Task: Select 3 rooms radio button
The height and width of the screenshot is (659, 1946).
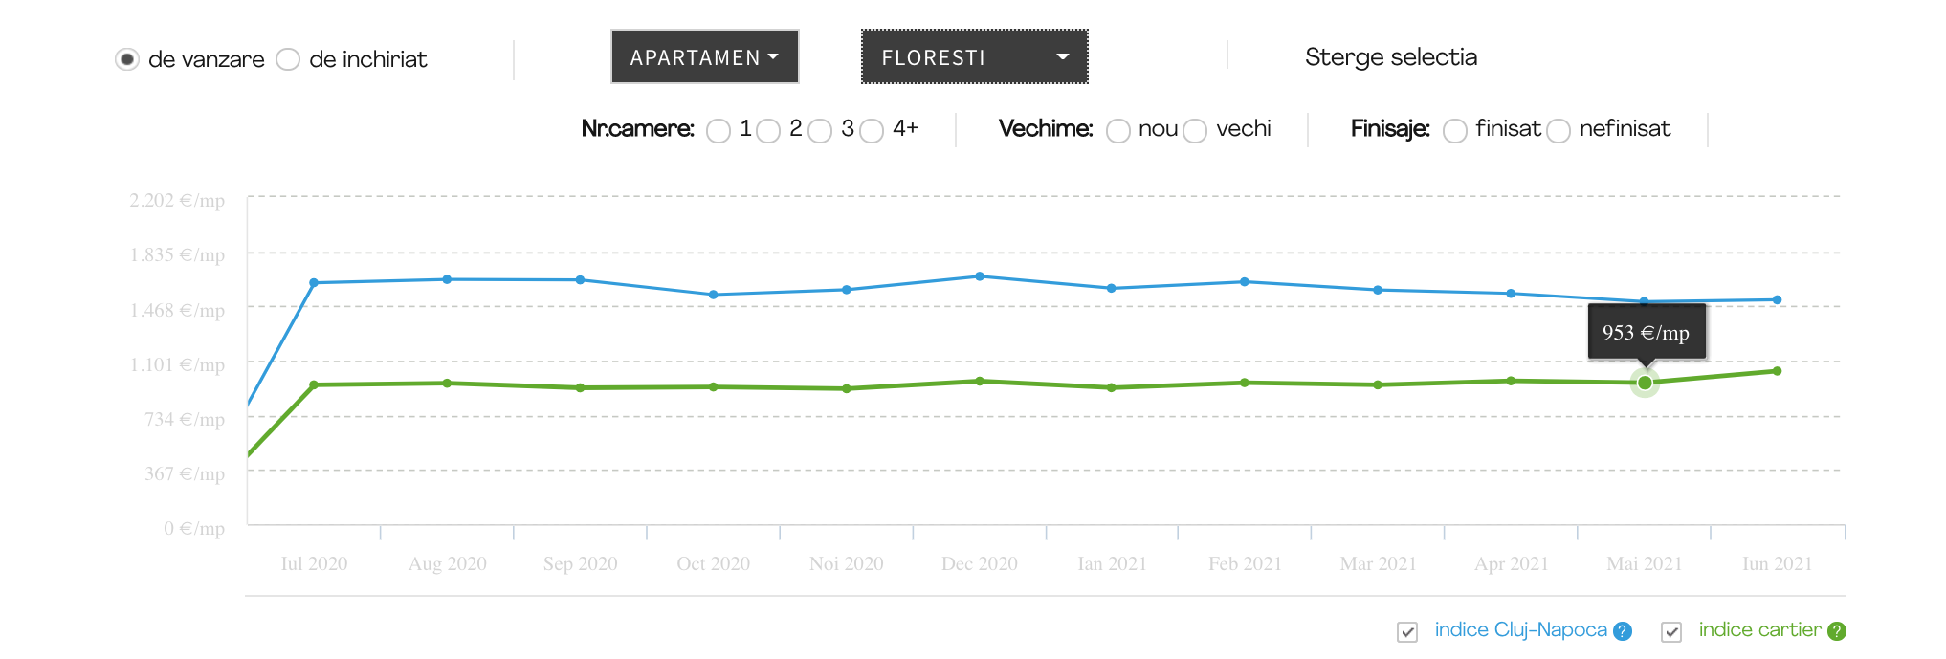Action: point(820,130)
